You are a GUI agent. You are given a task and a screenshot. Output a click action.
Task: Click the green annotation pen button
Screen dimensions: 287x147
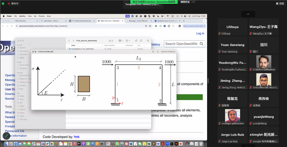[6, 136]
